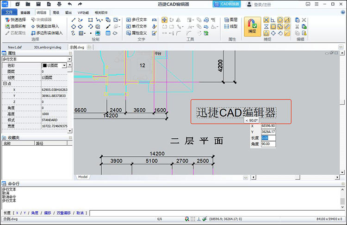Select the Ellipse drawing tool

81,27
